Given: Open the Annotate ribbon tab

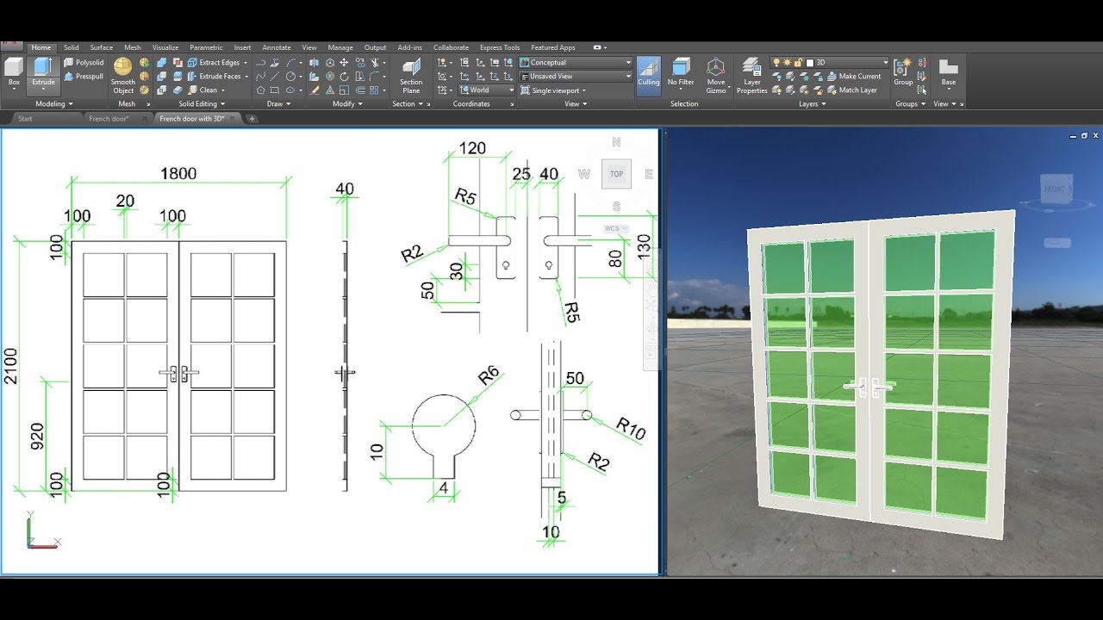Looking at the screenshot, I should [x=277, y=47].
